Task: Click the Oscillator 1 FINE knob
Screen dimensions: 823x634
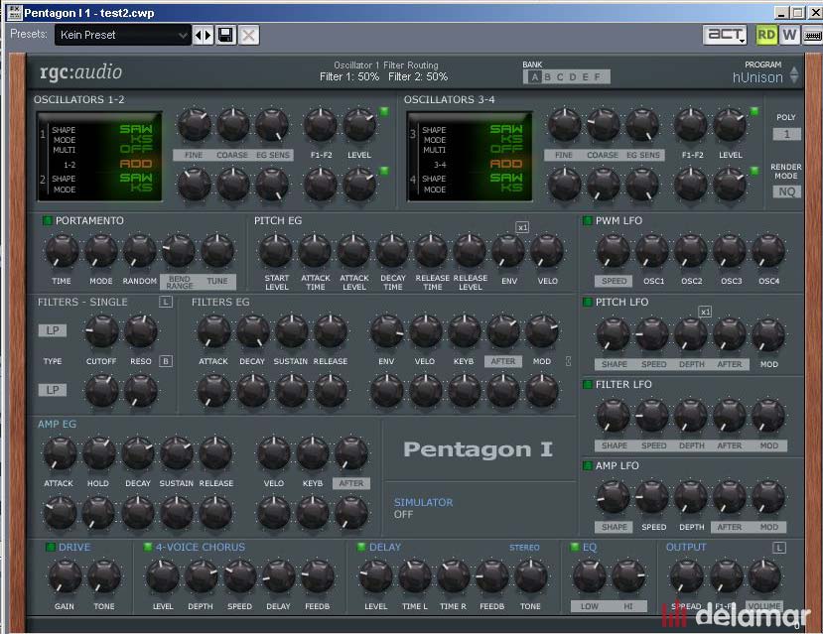Action: click(194, 125)
